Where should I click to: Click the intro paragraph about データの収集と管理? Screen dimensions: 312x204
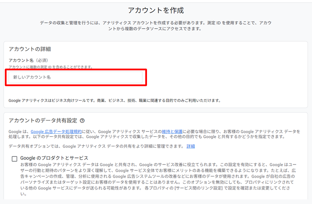click(156, 25)
